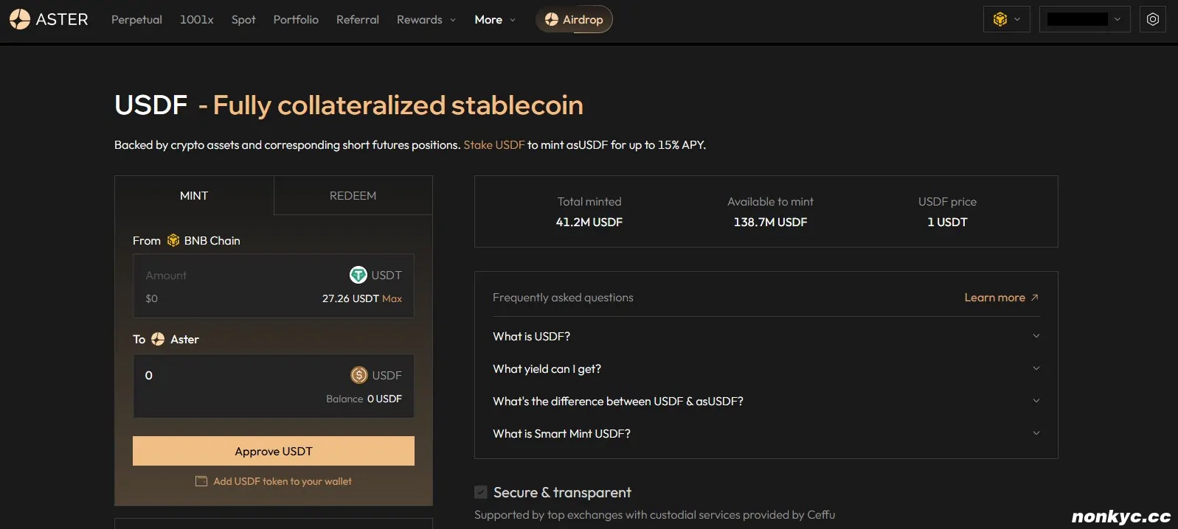Switch to the REDEEM tab
Image resolution: width=1178 pixels, height=529 pixels.
pyautogui.click(x=353, y=195)
